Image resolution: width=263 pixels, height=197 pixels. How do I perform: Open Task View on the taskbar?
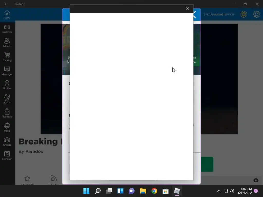click(x=109, y=191)
